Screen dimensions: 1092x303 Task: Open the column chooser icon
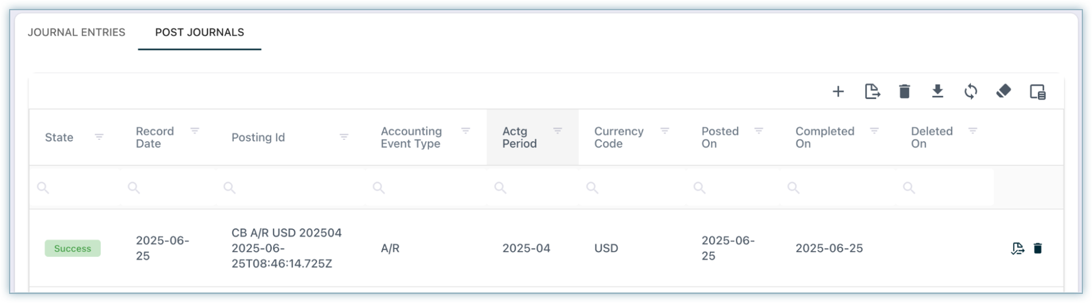click(x=1037, y=92)
